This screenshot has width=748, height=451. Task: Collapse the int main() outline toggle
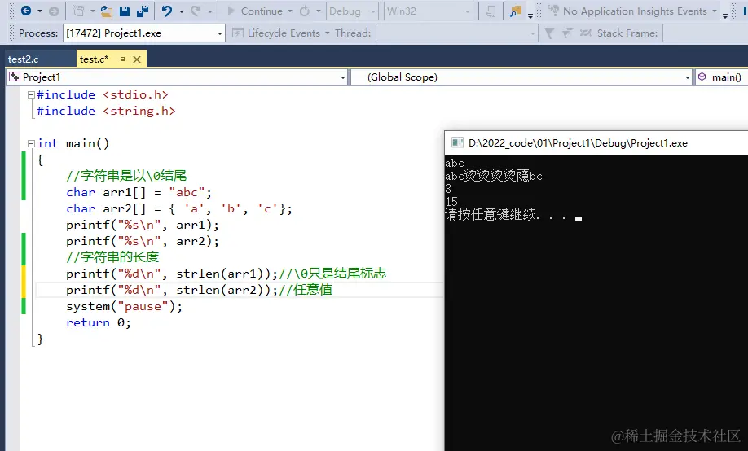coord(31,143)
